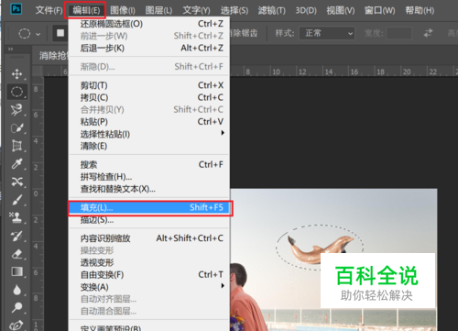The image size is (458, 331).
Task: Open the 文件(F) menu
Action: (49, 10)
